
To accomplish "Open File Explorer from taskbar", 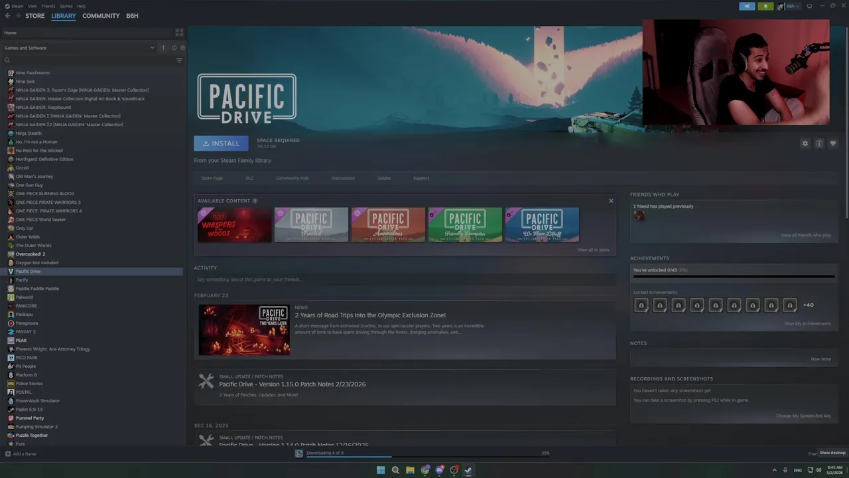I will pos(410,470).
